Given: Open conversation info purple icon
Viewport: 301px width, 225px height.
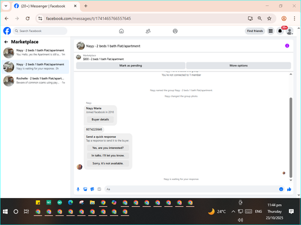Looking at the screenshot, I should click(287, 46).
